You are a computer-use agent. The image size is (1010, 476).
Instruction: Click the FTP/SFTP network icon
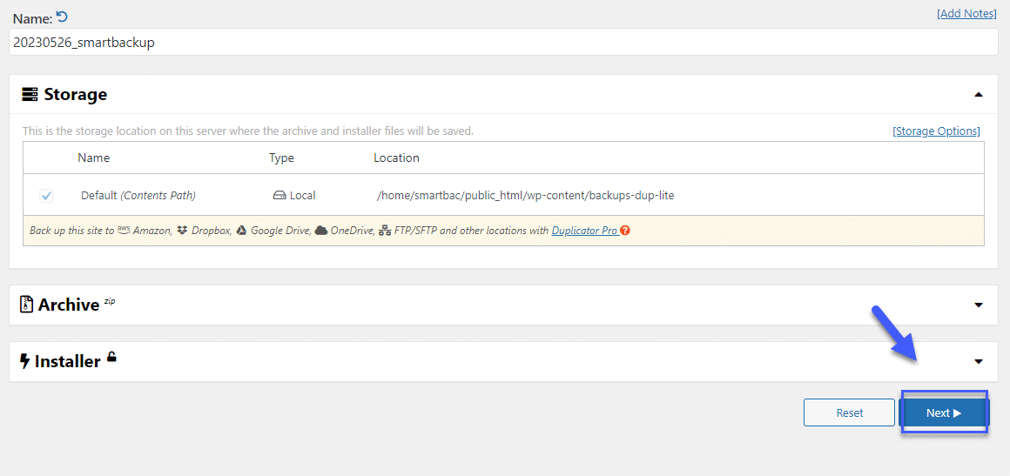[385, 230]
